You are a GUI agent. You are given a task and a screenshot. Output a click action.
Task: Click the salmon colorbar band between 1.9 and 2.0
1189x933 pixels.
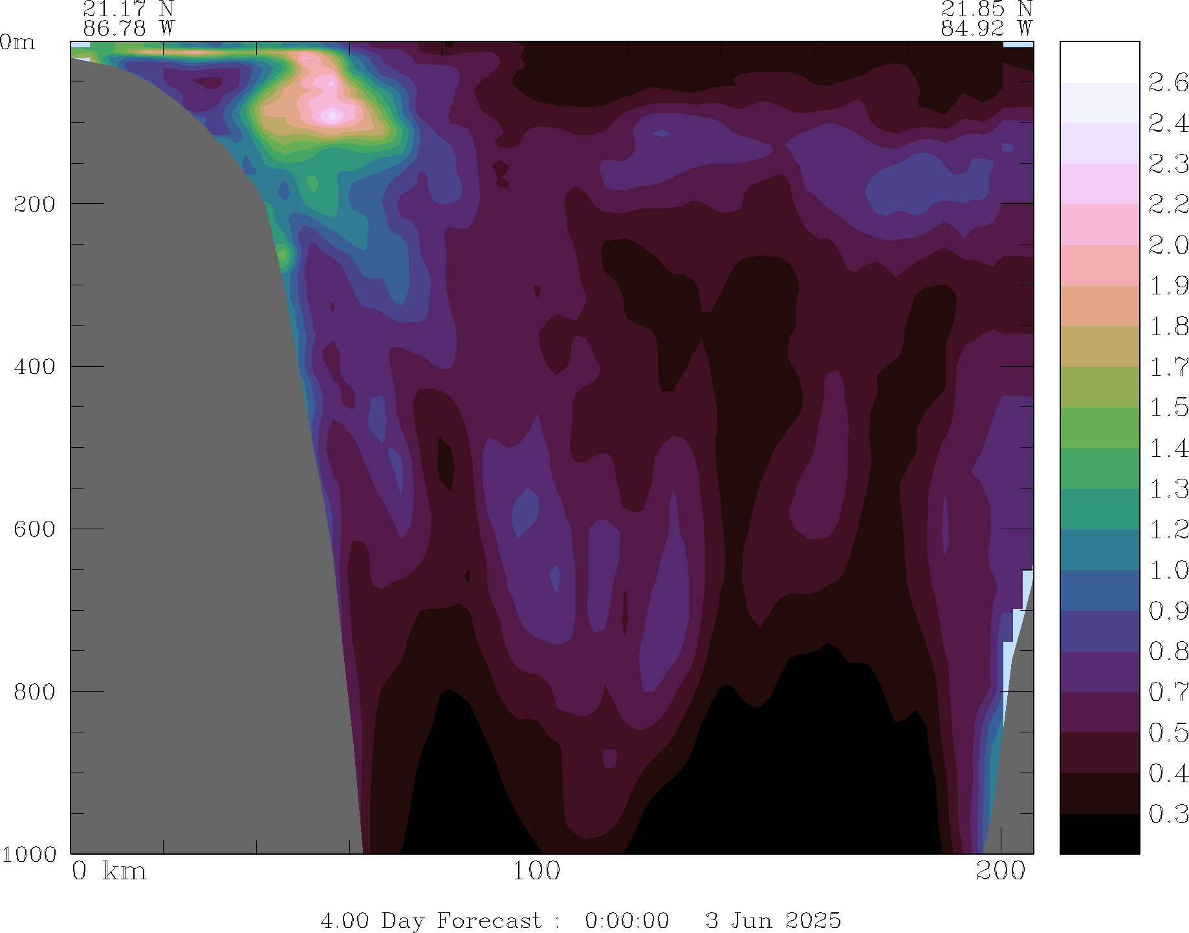click(x=1099, y=265)
